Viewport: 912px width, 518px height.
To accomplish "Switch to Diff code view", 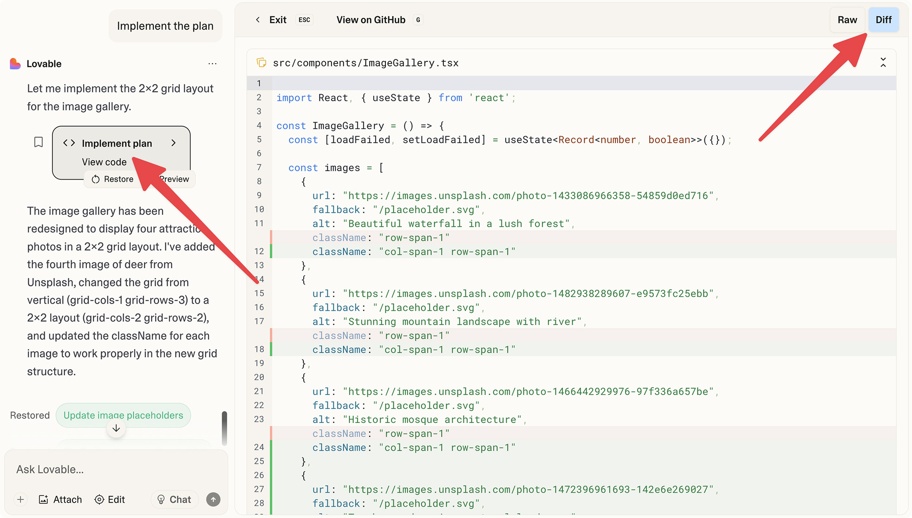I will pyautogui.click(x=883, y=19).
